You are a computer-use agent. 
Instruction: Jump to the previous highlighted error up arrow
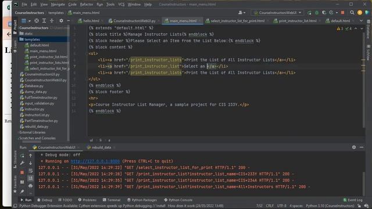[356, 28]
